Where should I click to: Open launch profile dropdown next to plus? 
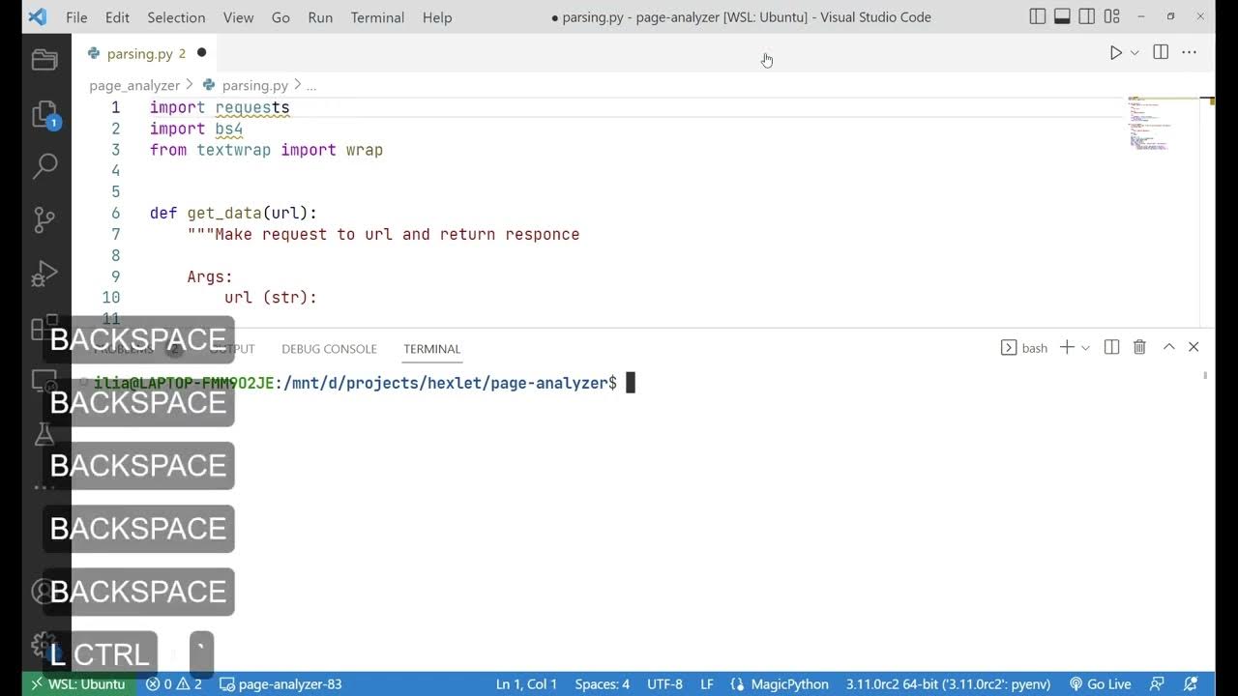(x=1085, y=347)
